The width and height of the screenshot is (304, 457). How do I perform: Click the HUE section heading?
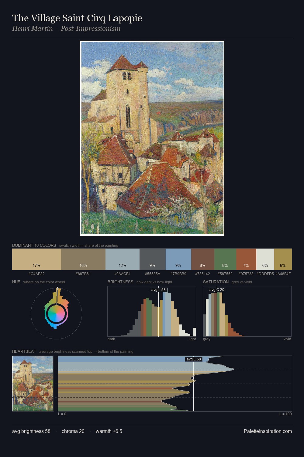[16, 282]
